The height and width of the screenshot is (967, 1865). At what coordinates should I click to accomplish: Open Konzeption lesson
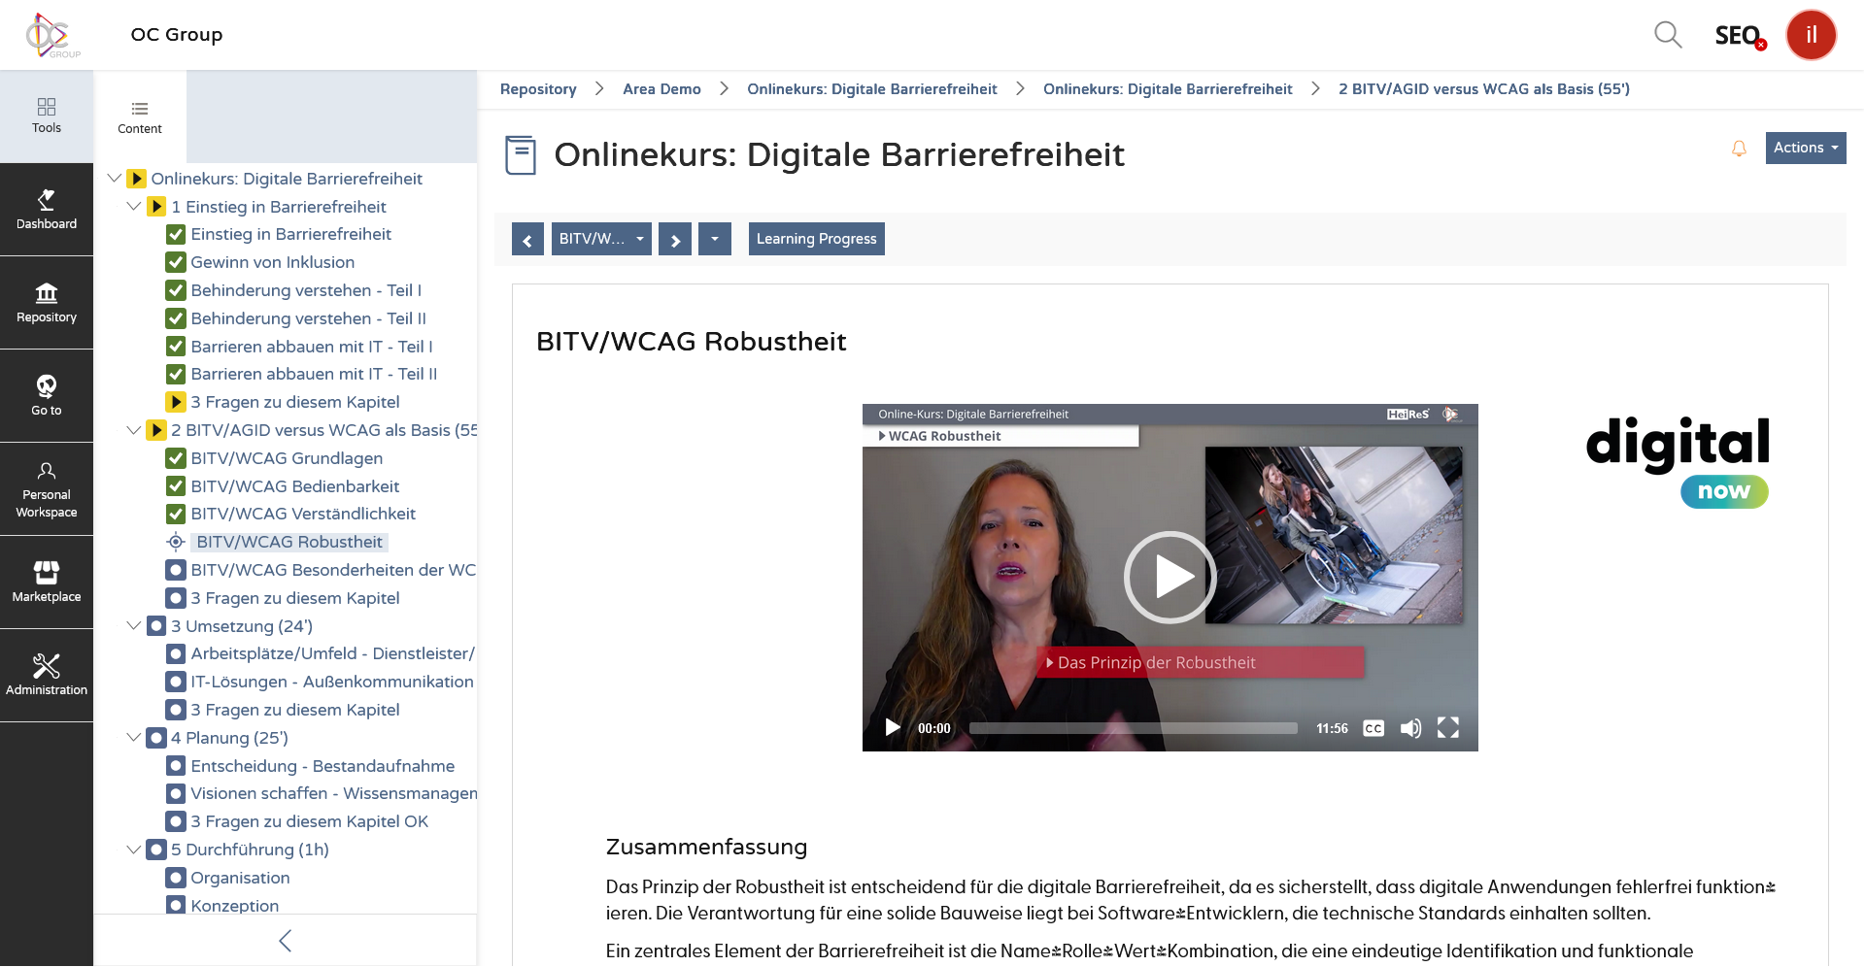coord(235,906)
